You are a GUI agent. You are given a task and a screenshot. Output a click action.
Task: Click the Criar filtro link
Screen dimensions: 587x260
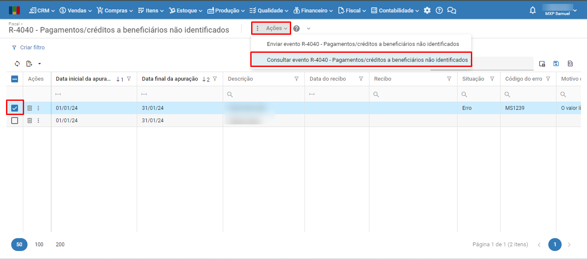28,48
